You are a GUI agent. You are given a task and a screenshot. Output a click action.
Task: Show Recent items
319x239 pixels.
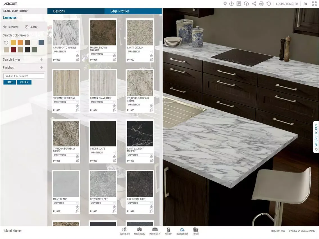pyautogui.click(x=31, y=27)
